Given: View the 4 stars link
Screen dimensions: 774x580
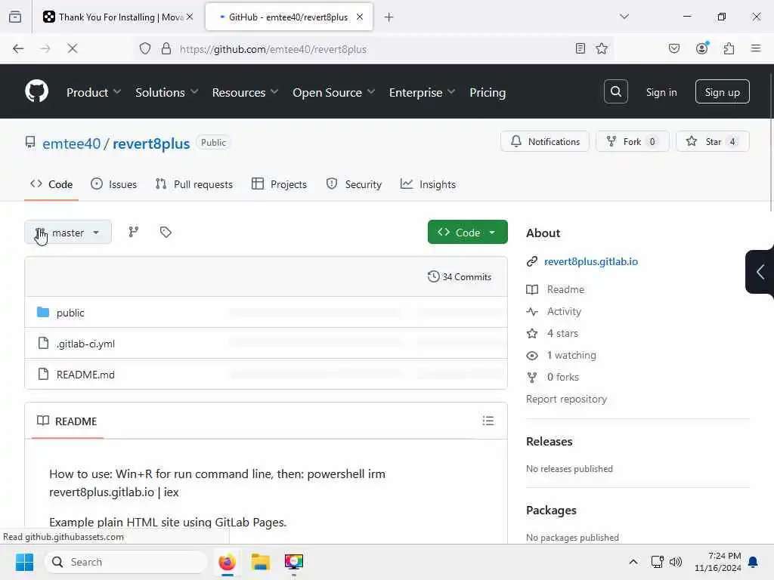Looking at the screenshot, I should [x=562, y=333].
